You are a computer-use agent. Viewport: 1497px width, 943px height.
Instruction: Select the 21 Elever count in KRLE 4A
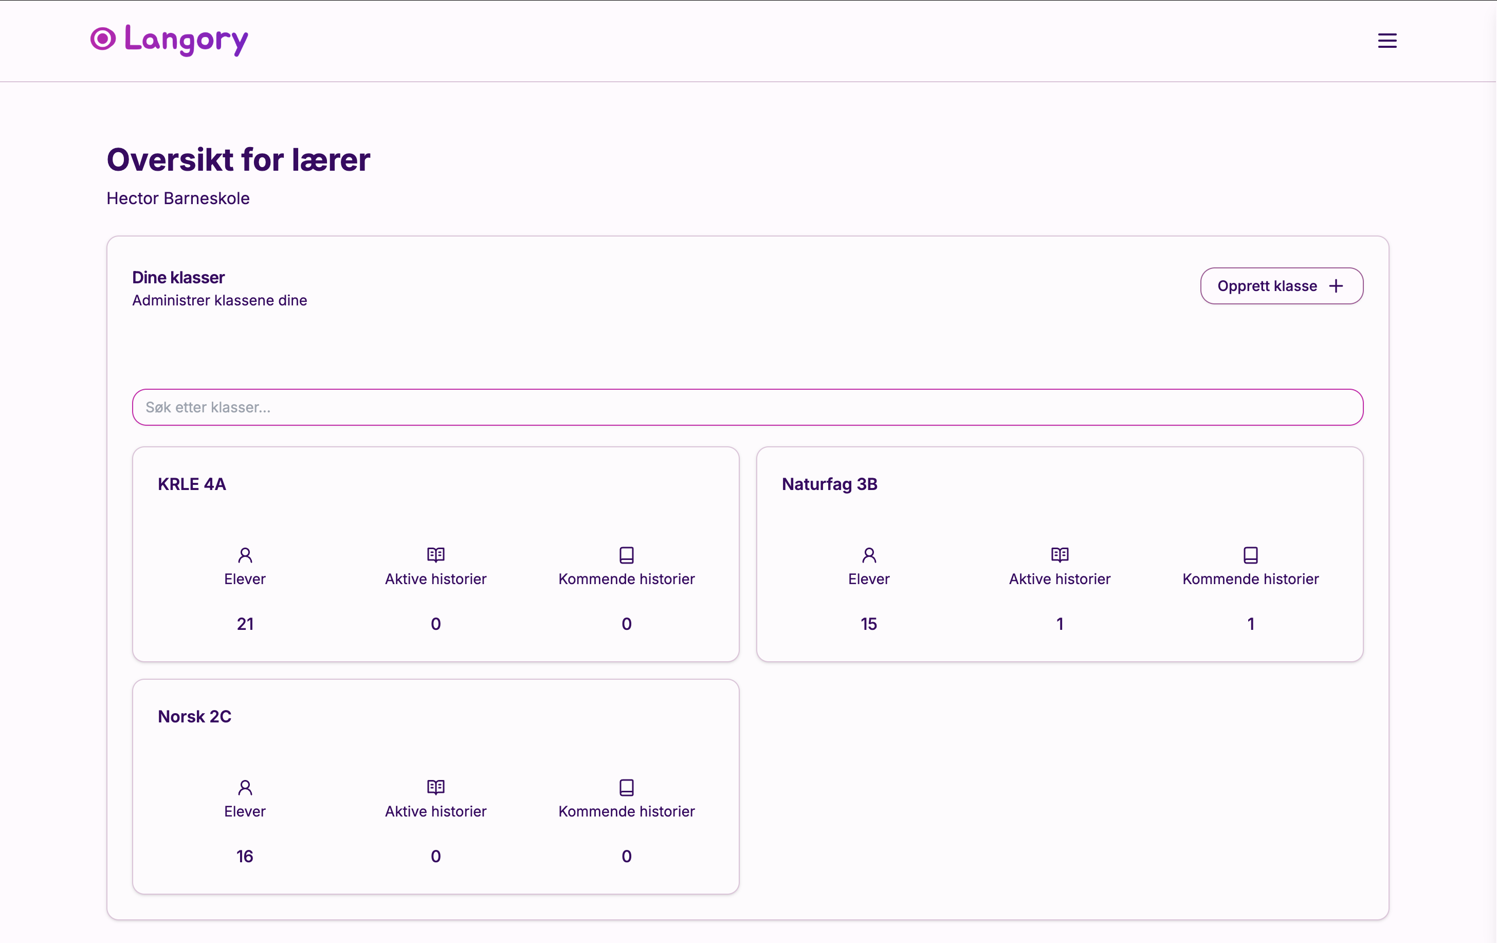[245, 624]
